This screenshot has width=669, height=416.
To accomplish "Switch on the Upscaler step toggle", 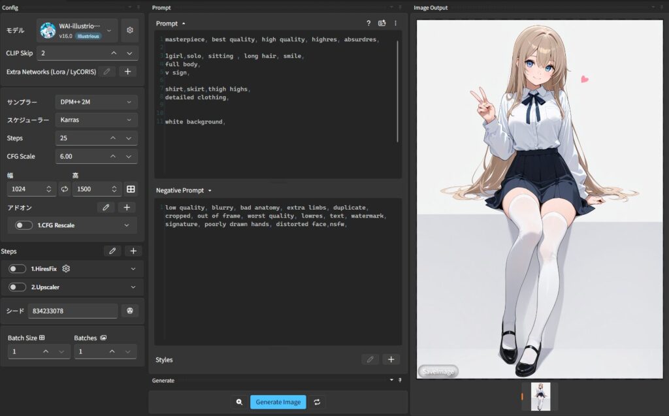I will tap(18, 287).
